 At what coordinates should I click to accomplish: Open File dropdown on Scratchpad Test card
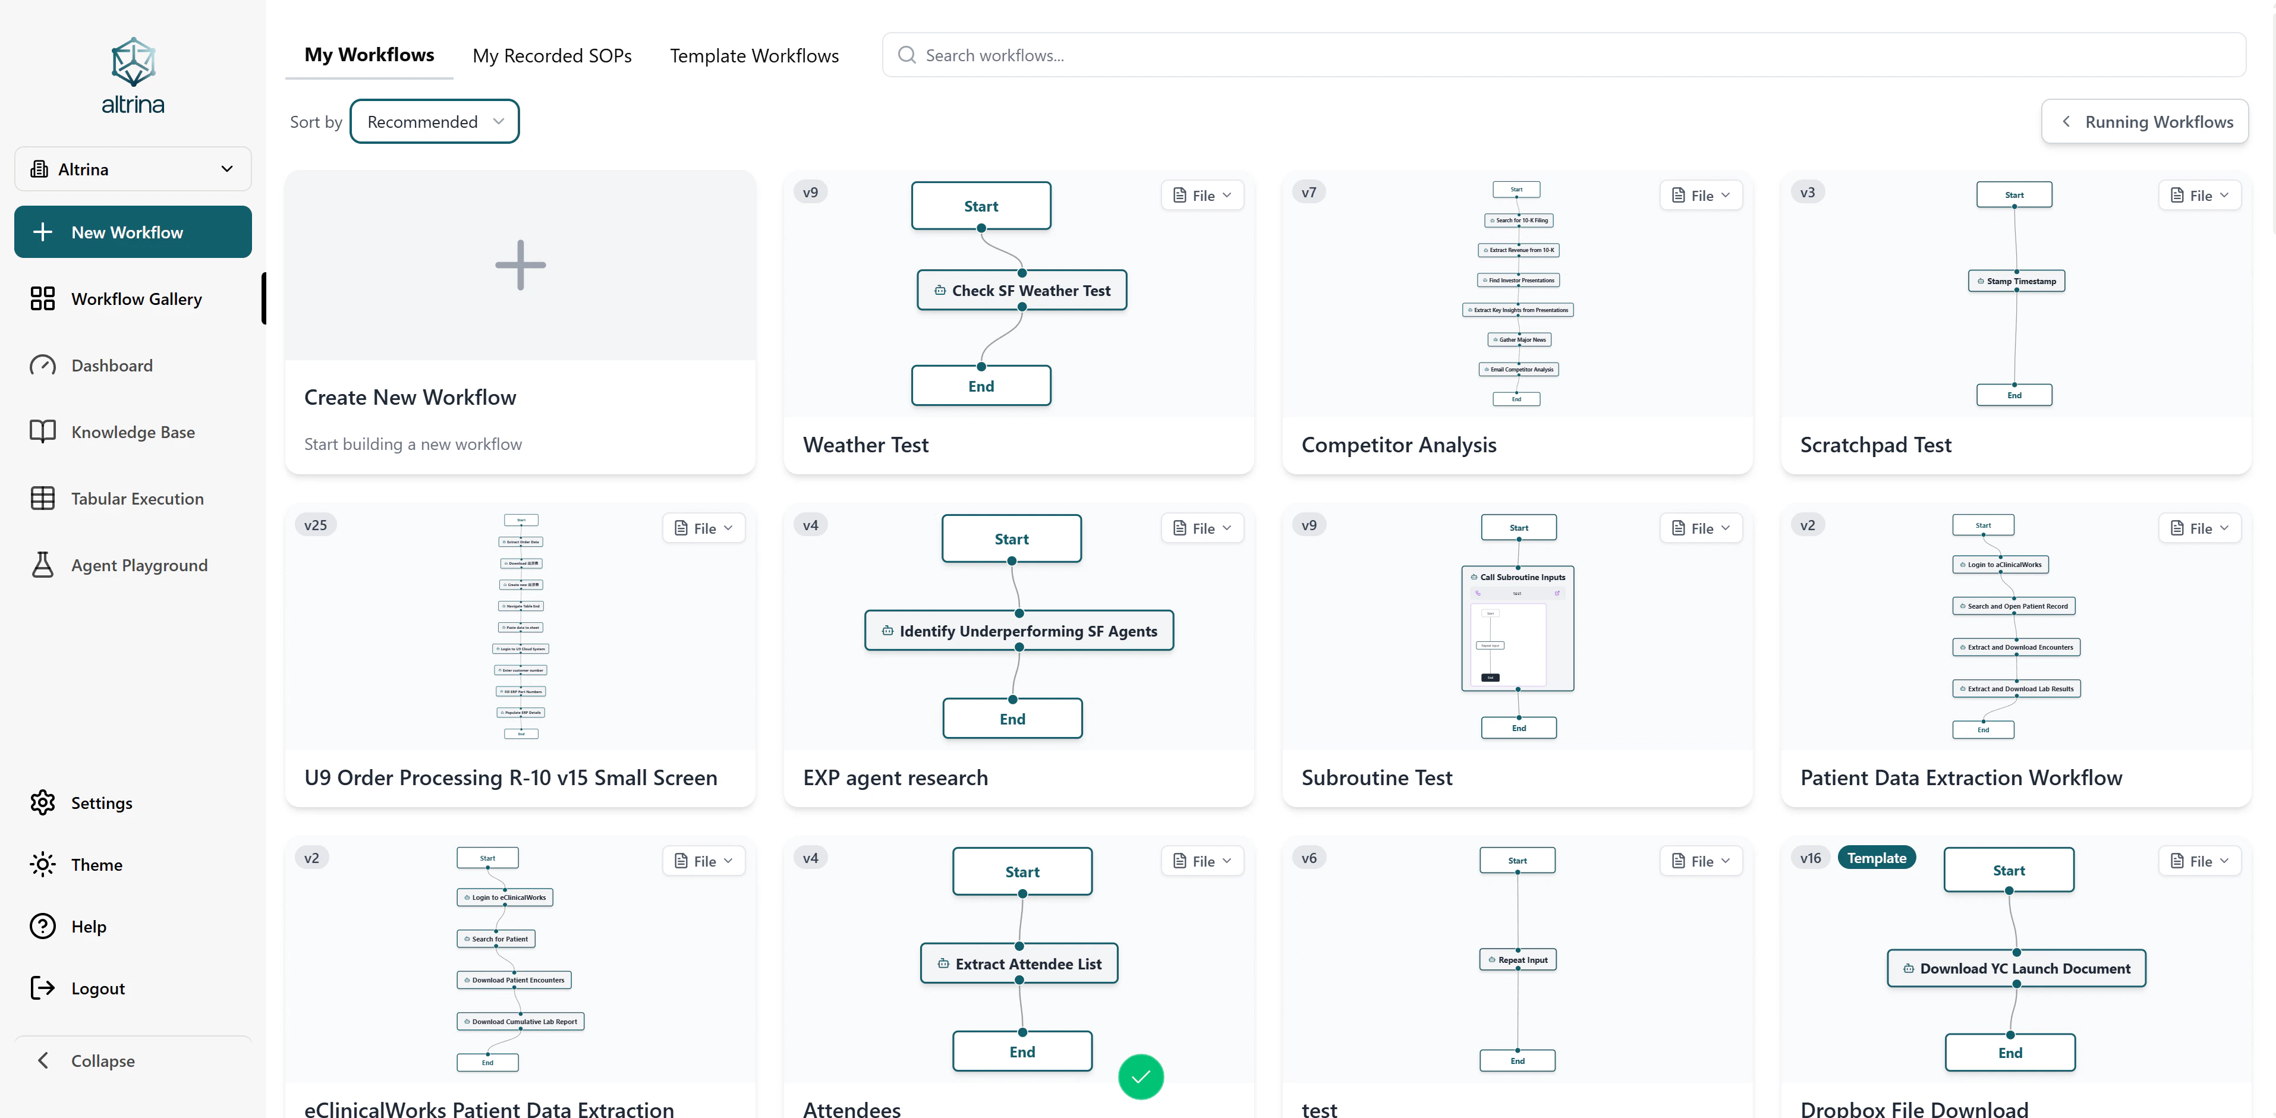2199,196
